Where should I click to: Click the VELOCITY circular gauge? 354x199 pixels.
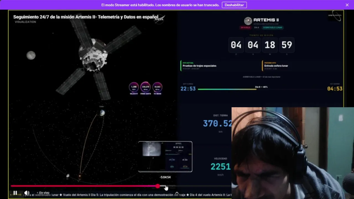pos(134,87)
